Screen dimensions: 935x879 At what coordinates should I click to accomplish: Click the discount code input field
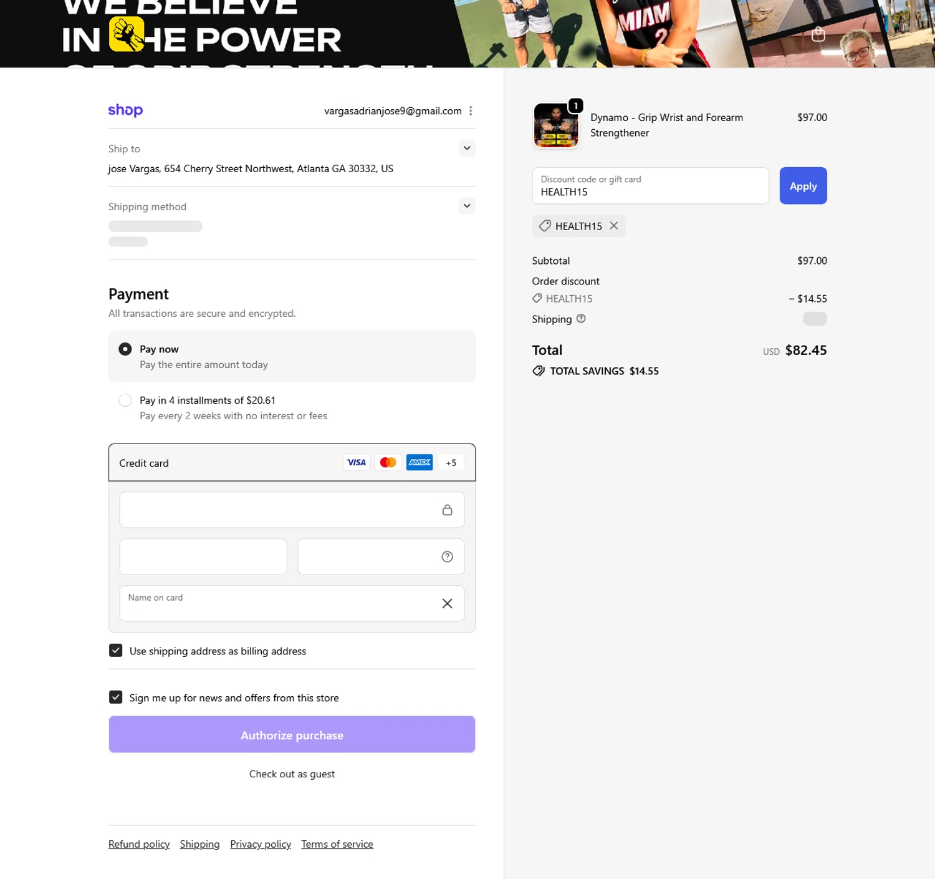pyautogui.click(x=650, y=186)
